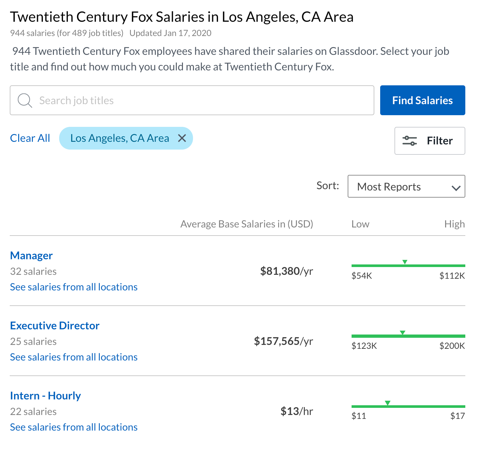
Task: Click the Intern - Hourly salary range bar
Action: (x=408, y=406)
